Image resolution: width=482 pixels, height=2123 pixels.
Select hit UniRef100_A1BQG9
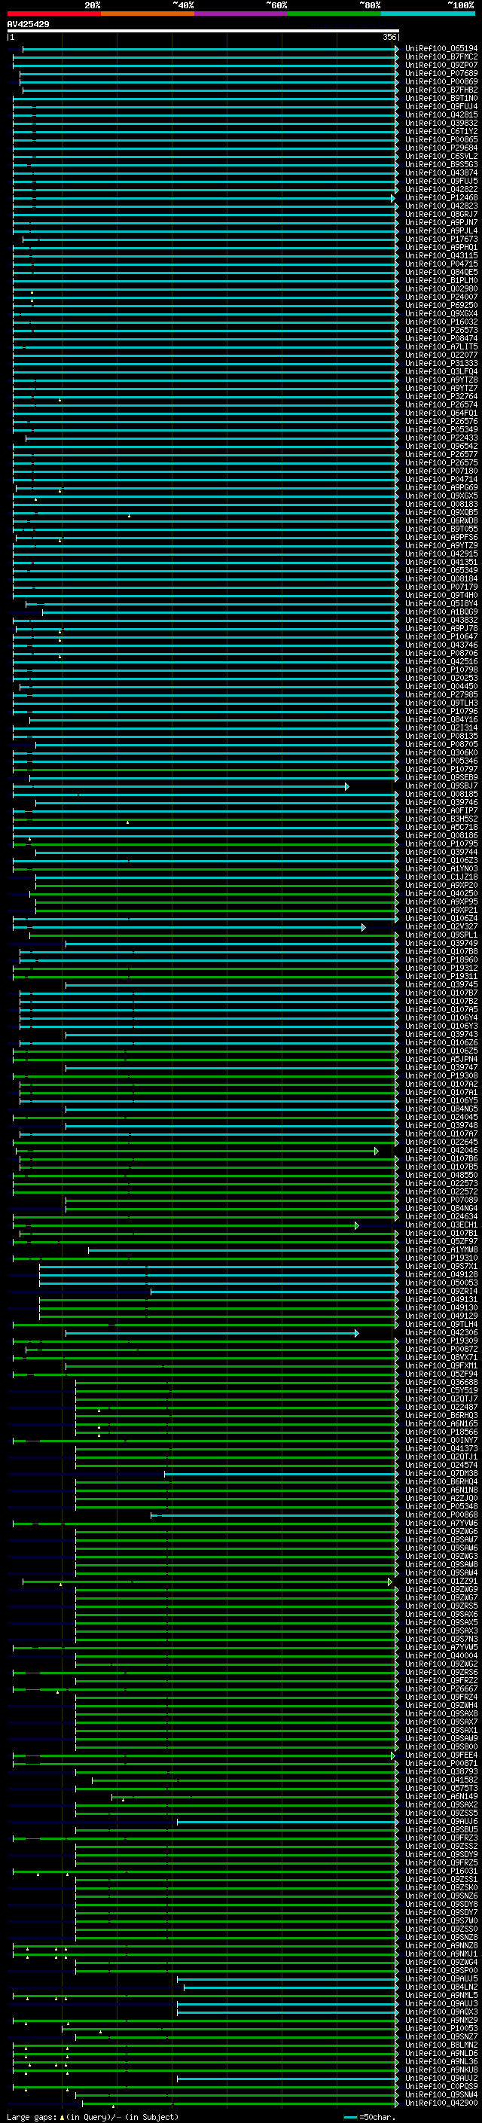pyautogui.click(x=441, y=612)
